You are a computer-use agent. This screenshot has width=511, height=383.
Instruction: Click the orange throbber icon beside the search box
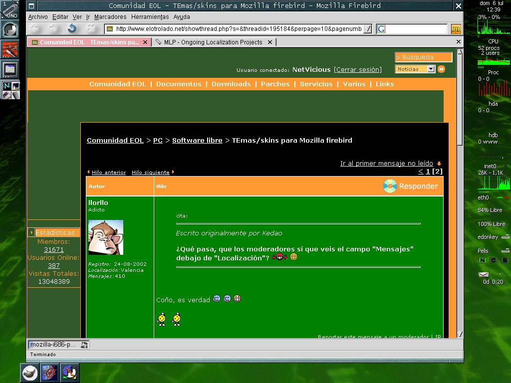456,29
